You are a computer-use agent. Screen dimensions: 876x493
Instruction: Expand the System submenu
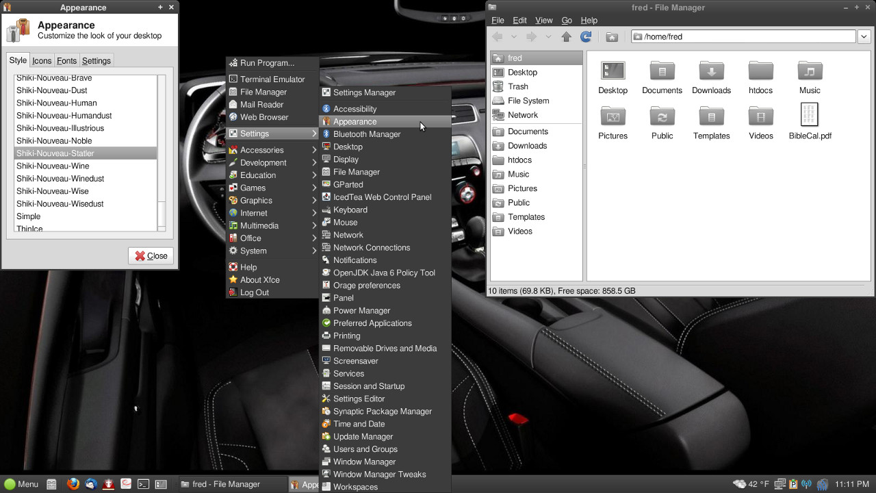click(273, 251)
